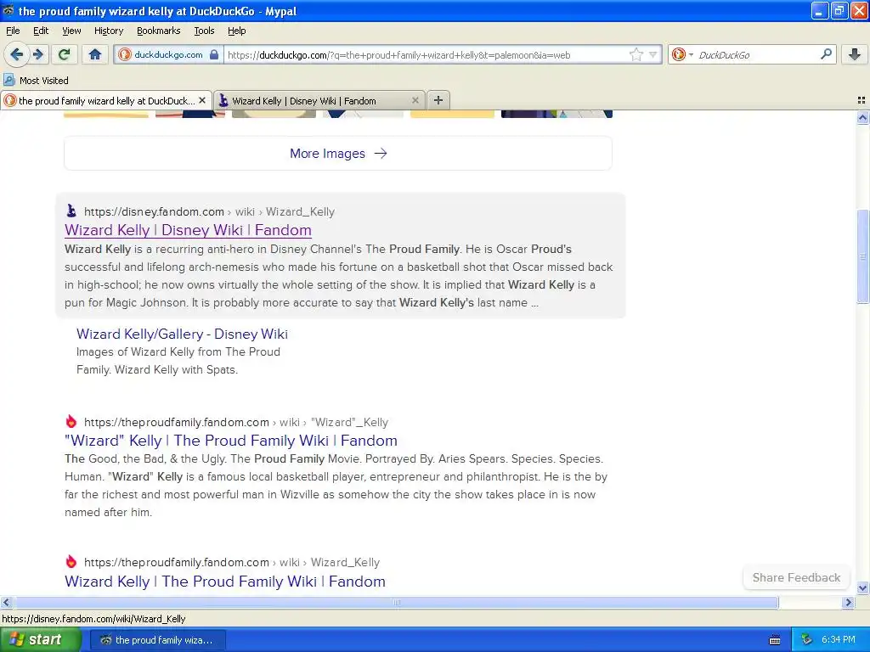Click in the DuckDuckGo search box

pos(757,54)
